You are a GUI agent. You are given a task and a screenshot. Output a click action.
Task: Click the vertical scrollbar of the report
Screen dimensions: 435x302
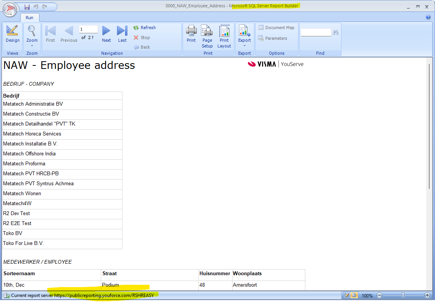point(429,126)
